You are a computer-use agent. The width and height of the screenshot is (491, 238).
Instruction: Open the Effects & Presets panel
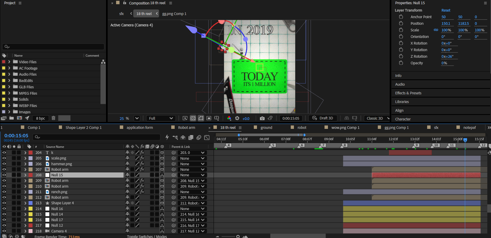[x=408, y=93]
